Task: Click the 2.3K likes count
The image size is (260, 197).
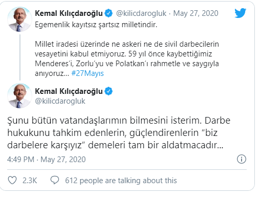Action: tap(30, 181)
